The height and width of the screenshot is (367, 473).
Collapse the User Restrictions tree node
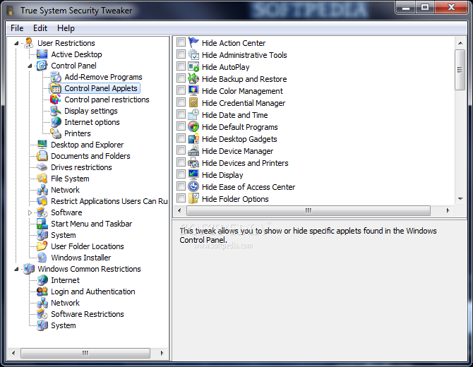(x=16, y=44)
